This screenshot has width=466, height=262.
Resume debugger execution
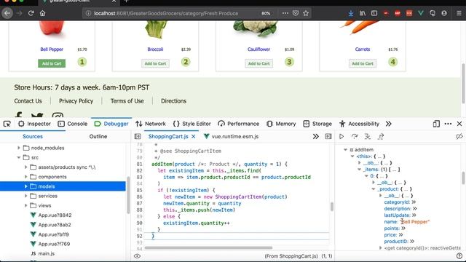click(341, 136)
